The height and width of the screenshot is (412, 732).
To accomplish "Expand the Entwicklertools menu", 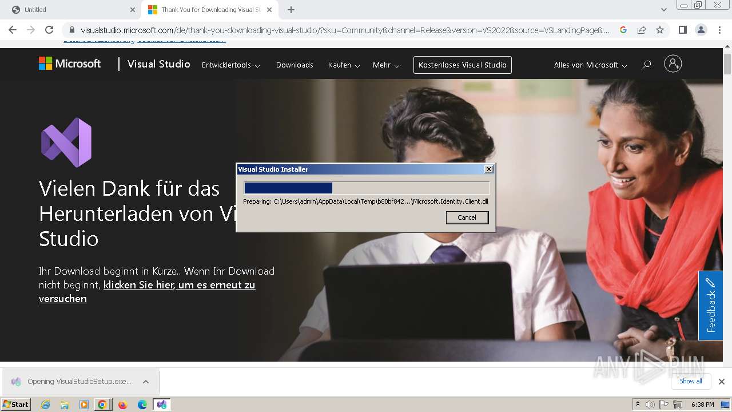I will (230, 65).
